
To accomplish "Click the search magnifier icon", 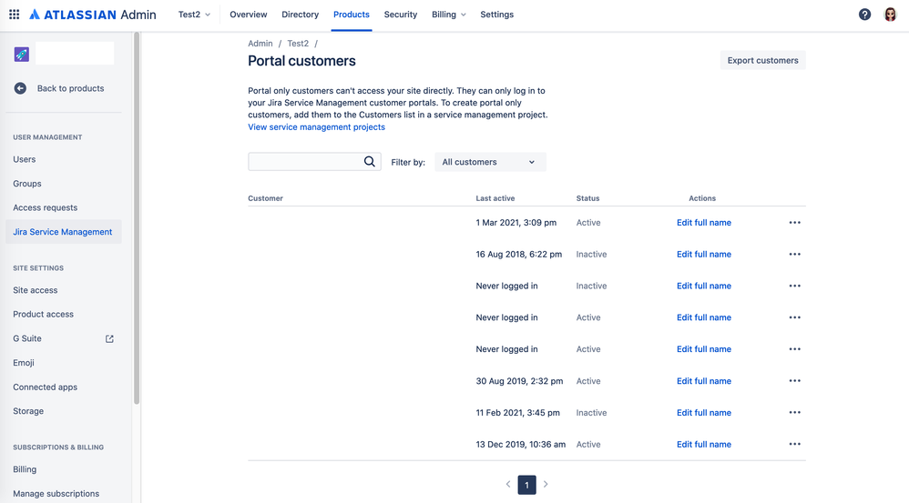I will (369, 162).
